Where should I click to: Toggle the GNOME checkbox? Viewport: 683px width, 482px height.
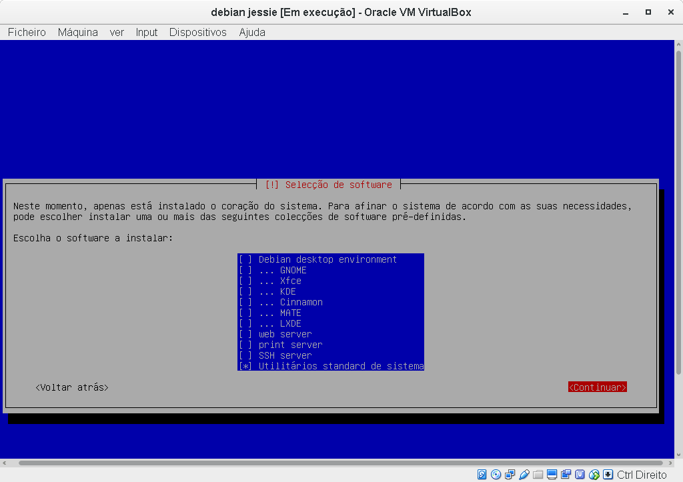coord(245,270)
